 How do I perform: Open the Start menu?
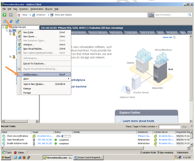coord(6,158)
